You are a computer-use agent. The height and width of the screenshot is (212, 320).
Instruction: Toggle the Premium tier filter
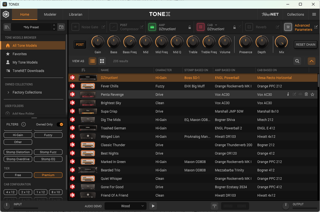(48, 175)
